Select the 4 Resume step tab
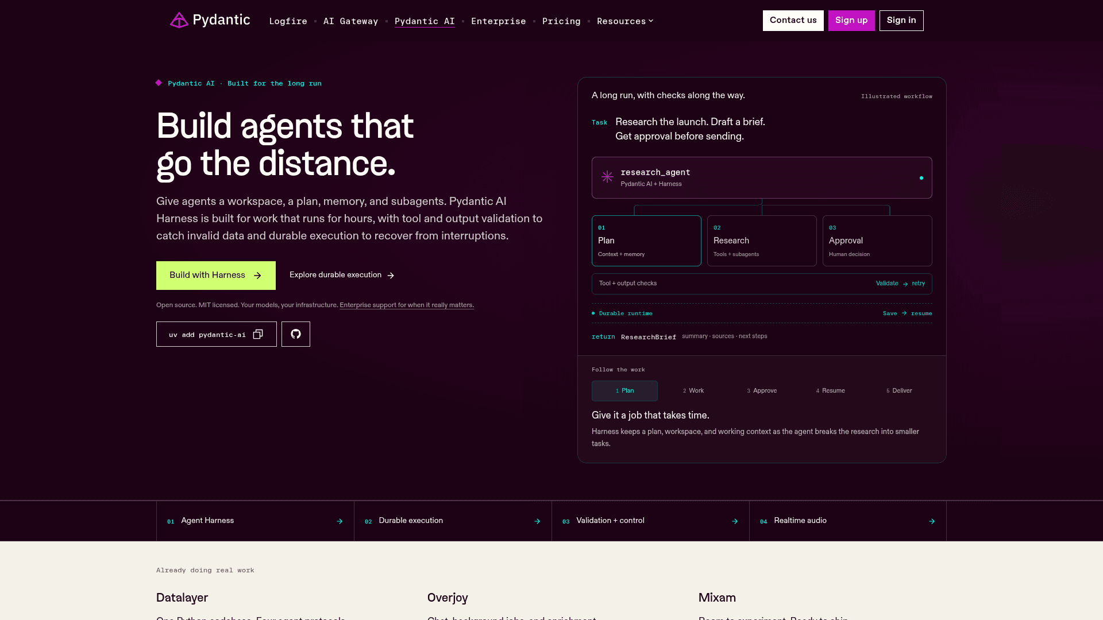 [830, 391]
